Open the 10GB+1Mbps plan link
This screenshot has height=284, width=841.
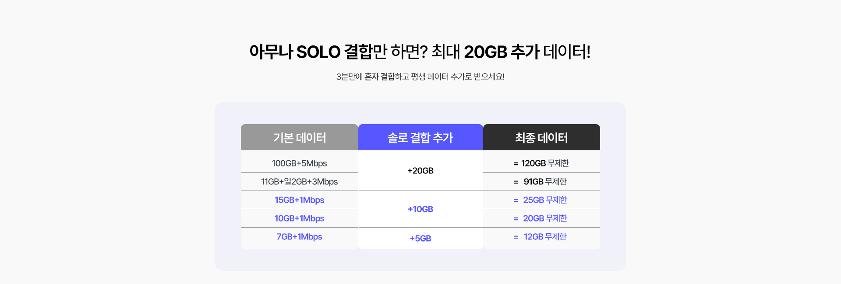300,218
